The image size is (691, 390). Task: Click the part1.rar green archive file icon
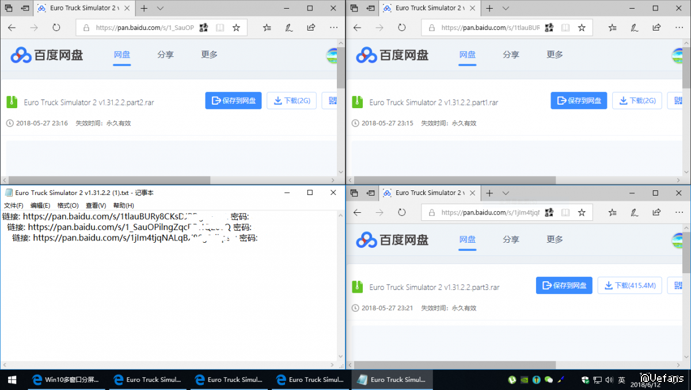(357, 102)
